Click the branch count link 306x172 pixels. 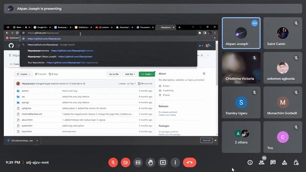[x=41, y=74]
